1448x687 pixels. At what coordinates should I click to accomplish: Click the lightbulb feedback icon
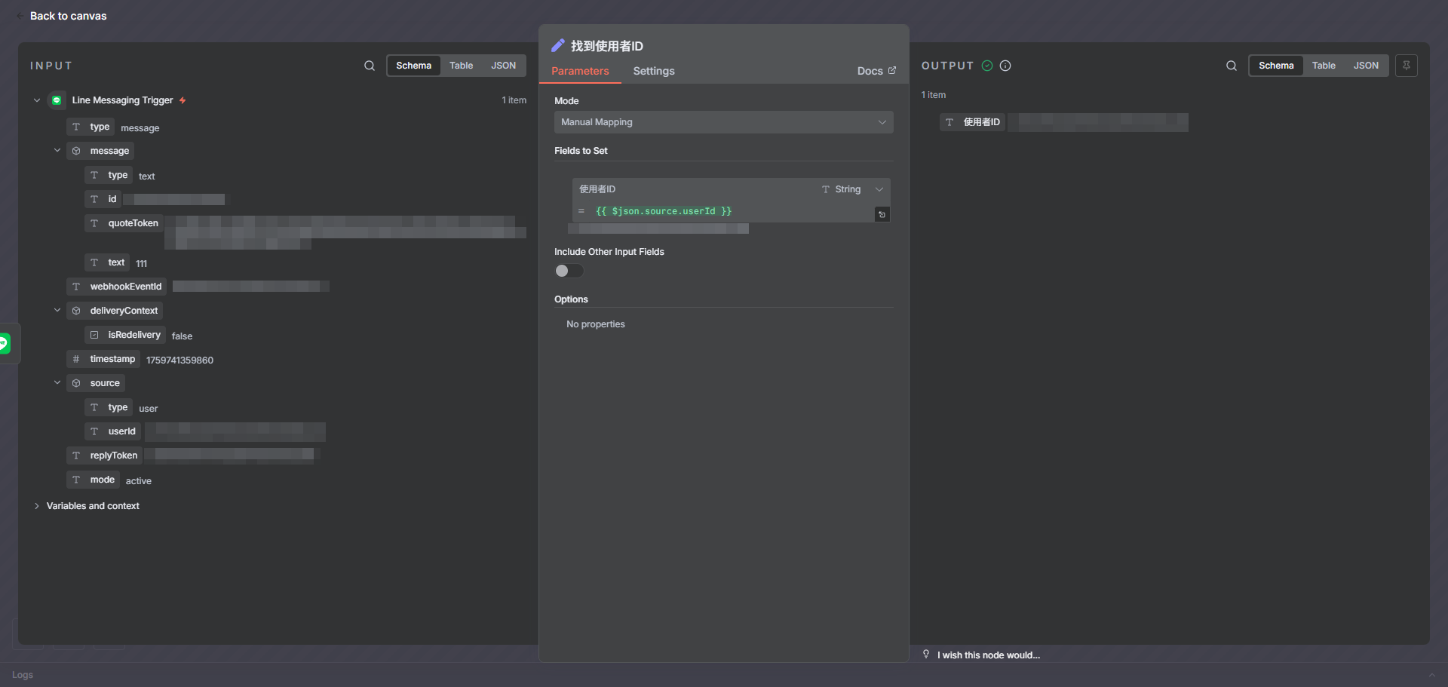pyautogui.click(x=926, y=655)
